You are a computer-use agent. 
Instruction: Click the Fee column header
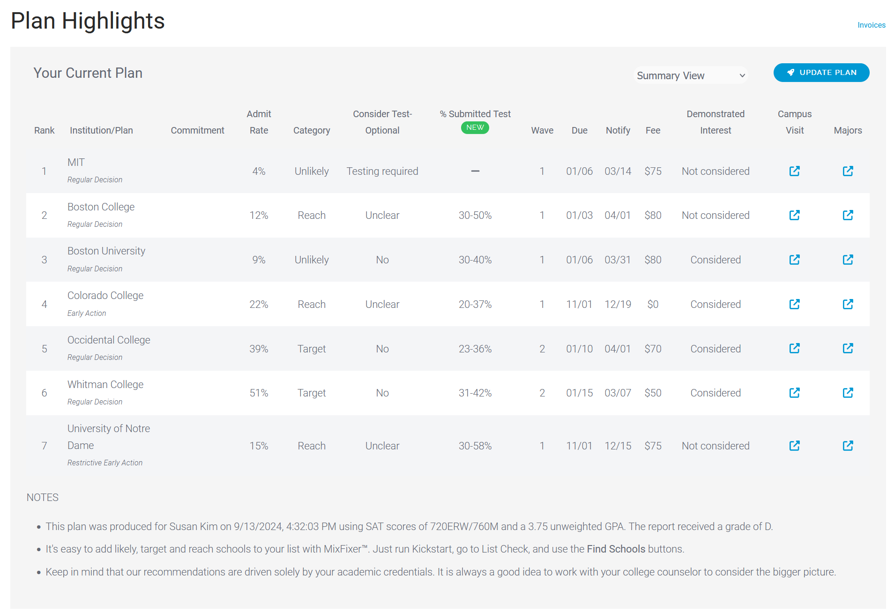[653, 130]
